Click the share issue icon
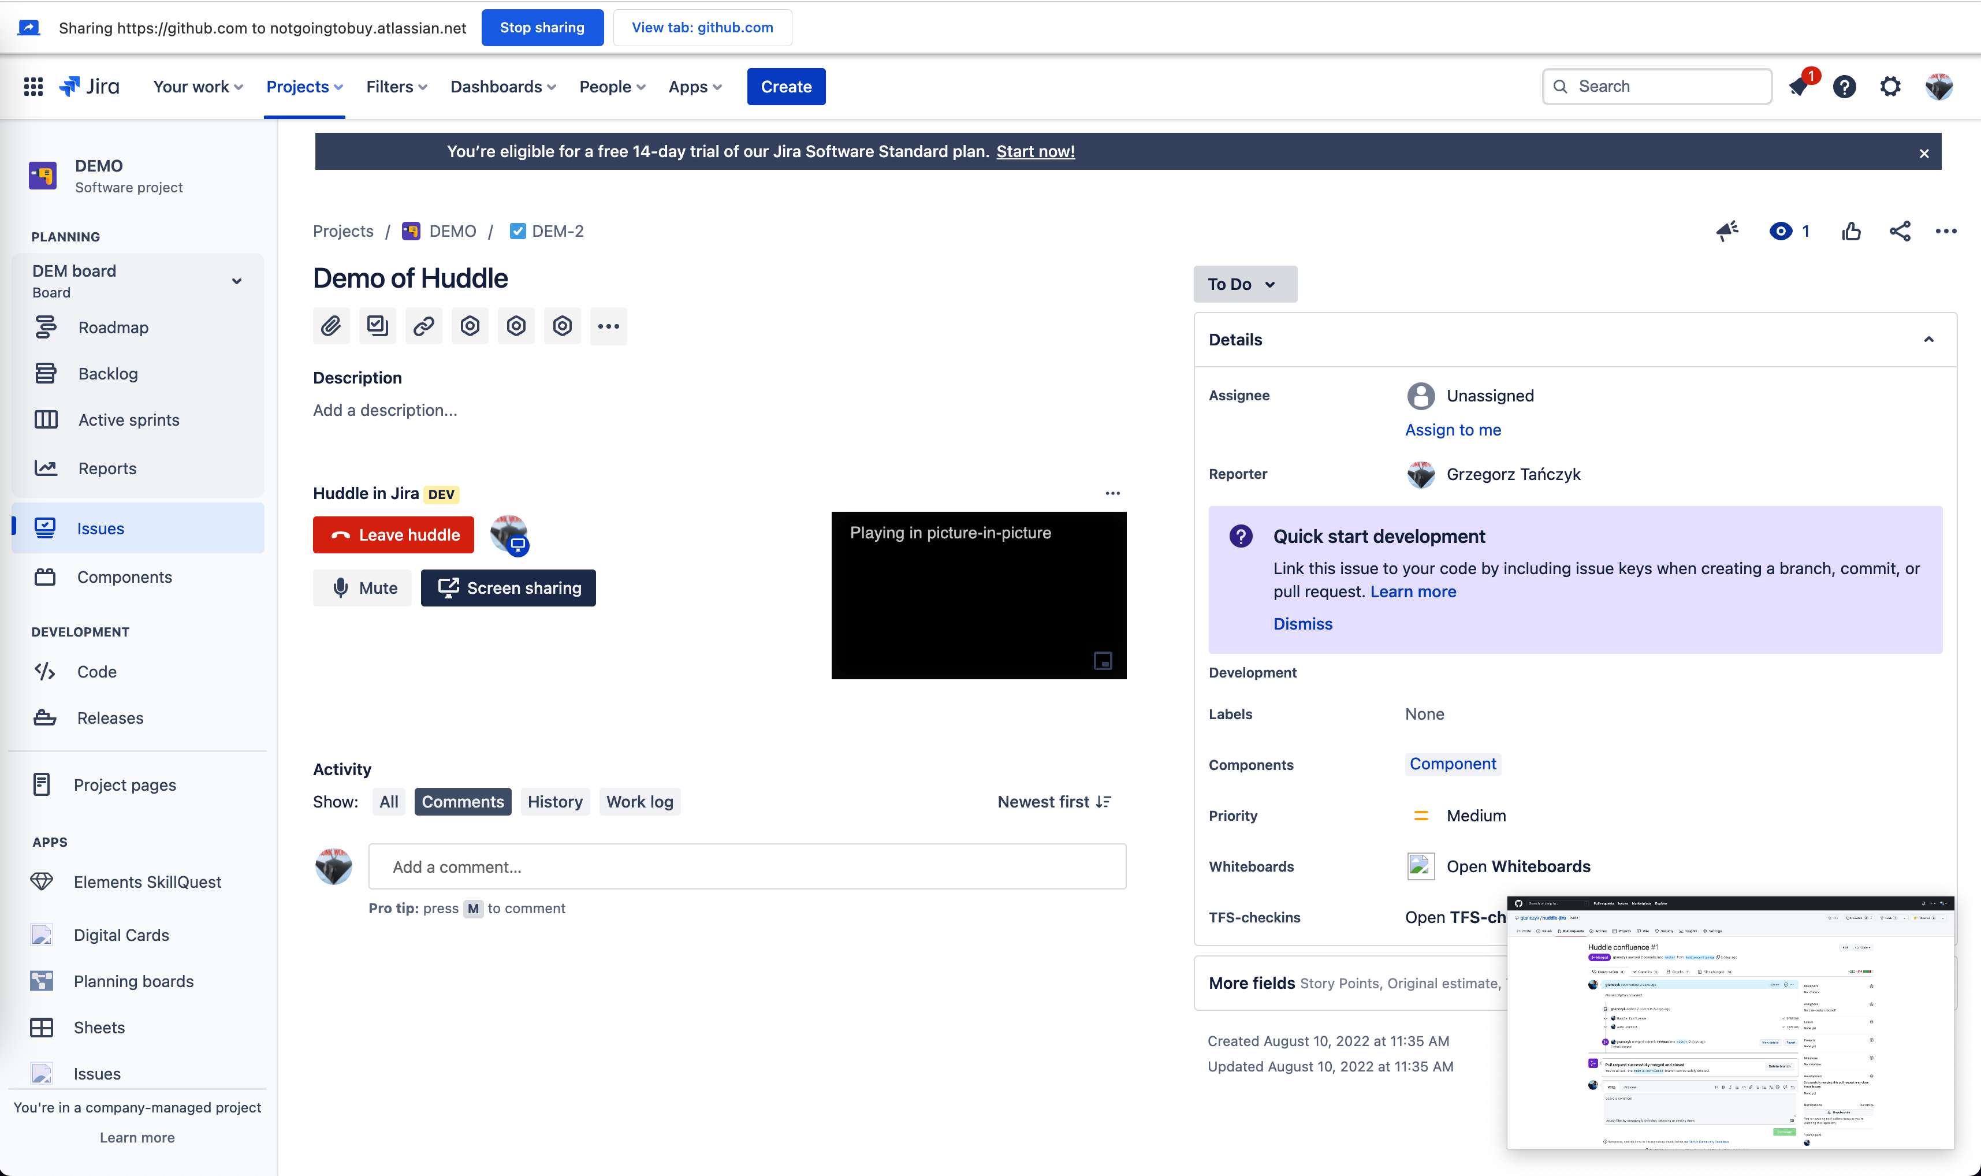The width and height of the screenshot is (1981, 1176). [1900, 232]
